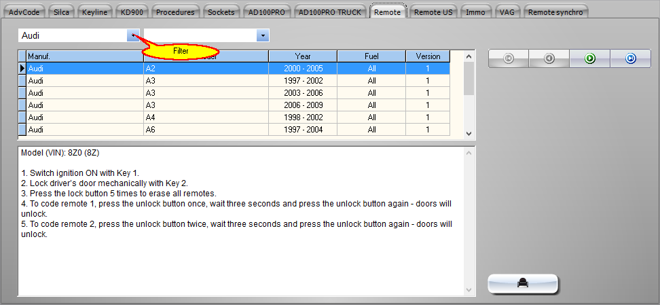
Task: Open the Immo tab
Action: tap(475, 12)
